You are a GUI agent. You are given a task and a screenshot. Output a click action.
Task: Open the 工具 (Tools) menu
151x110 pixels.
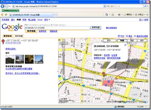coord(140,15)
